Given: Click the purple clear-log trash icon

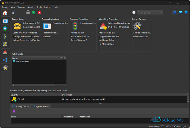Looking at the screenshot, I should coord(14,111).
